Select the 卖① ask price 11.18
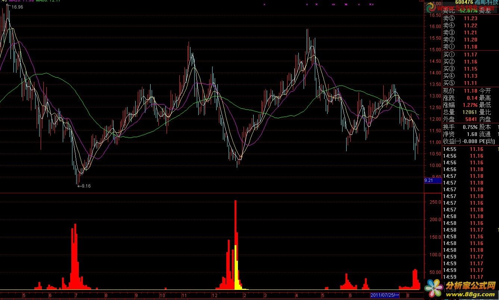The height and width of the screenshot is (300, 499). pos(471,47)
